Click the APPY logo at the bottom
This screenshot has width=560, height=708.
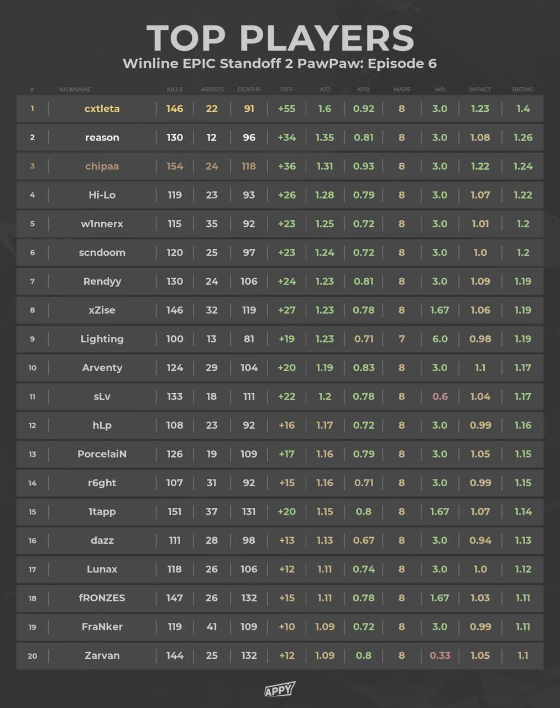click(280, 689)
